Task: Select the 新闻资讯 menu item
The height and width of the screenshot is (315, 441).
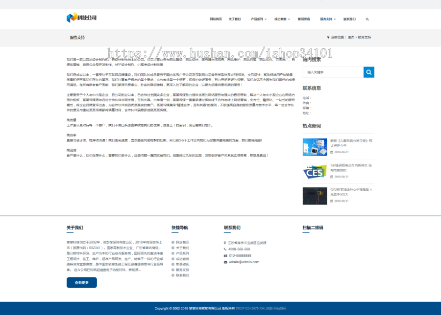Action: (x=304, y=19)
